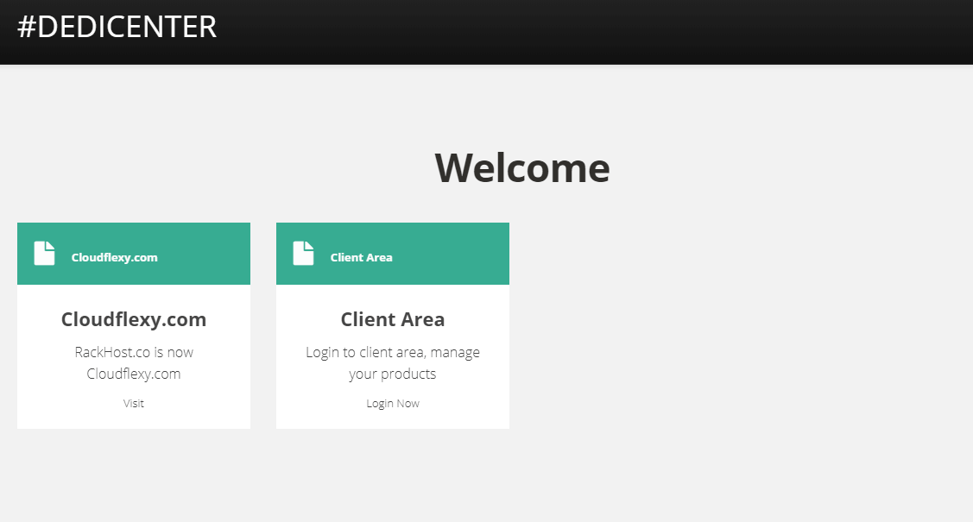This screenshot has width=973, height=522.
Task: Follow the Login Now link
Action: [393, 404]
